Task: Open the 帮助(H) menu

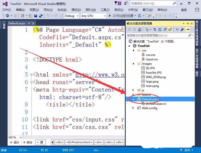Action: coord(162,10)
